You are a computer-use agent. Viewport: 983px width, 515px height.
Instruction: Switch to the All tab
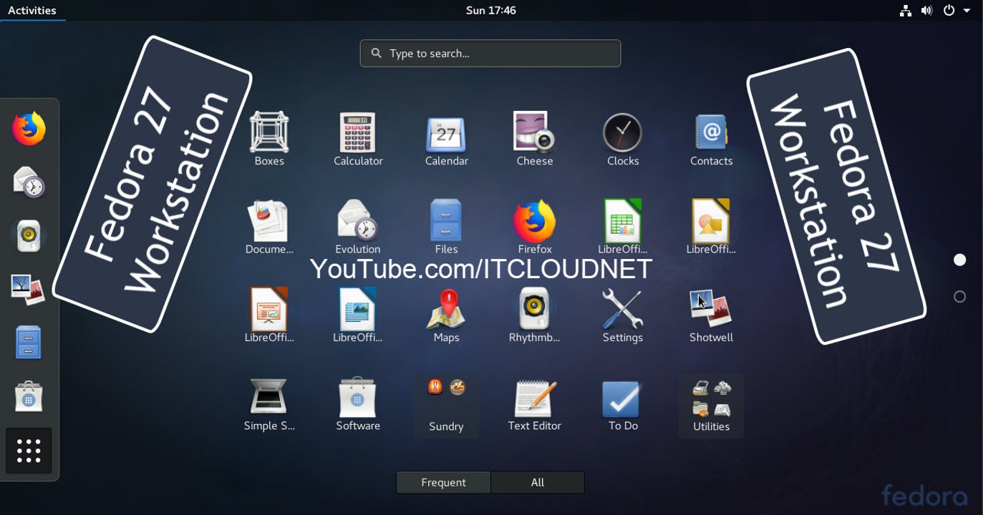click(x=538, y=482)
